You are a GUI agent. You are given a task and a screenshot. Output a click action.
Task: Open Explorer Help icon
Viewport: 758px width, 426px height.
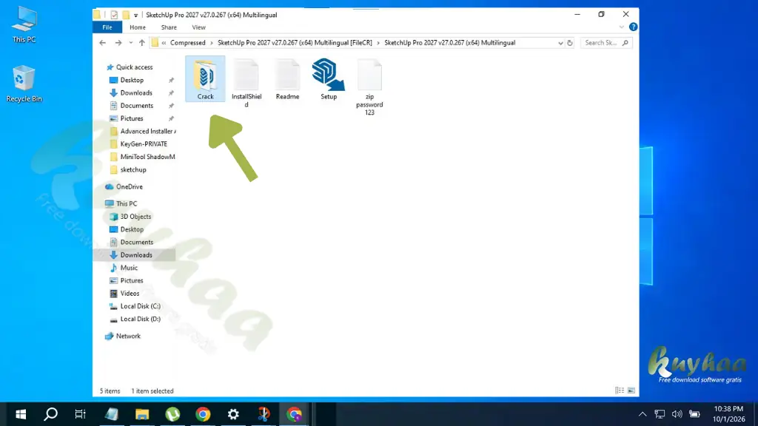coord(634,27)
